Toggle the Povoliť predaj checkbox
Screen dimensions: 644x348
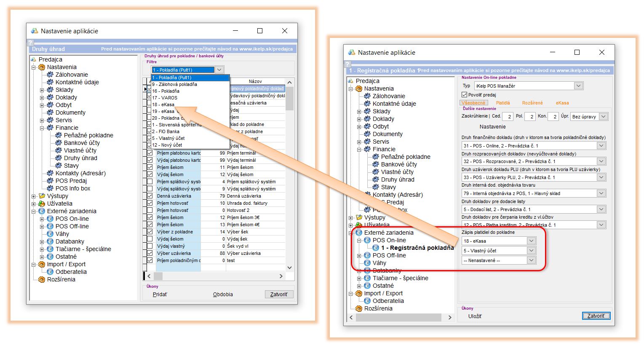coord(465,95)
